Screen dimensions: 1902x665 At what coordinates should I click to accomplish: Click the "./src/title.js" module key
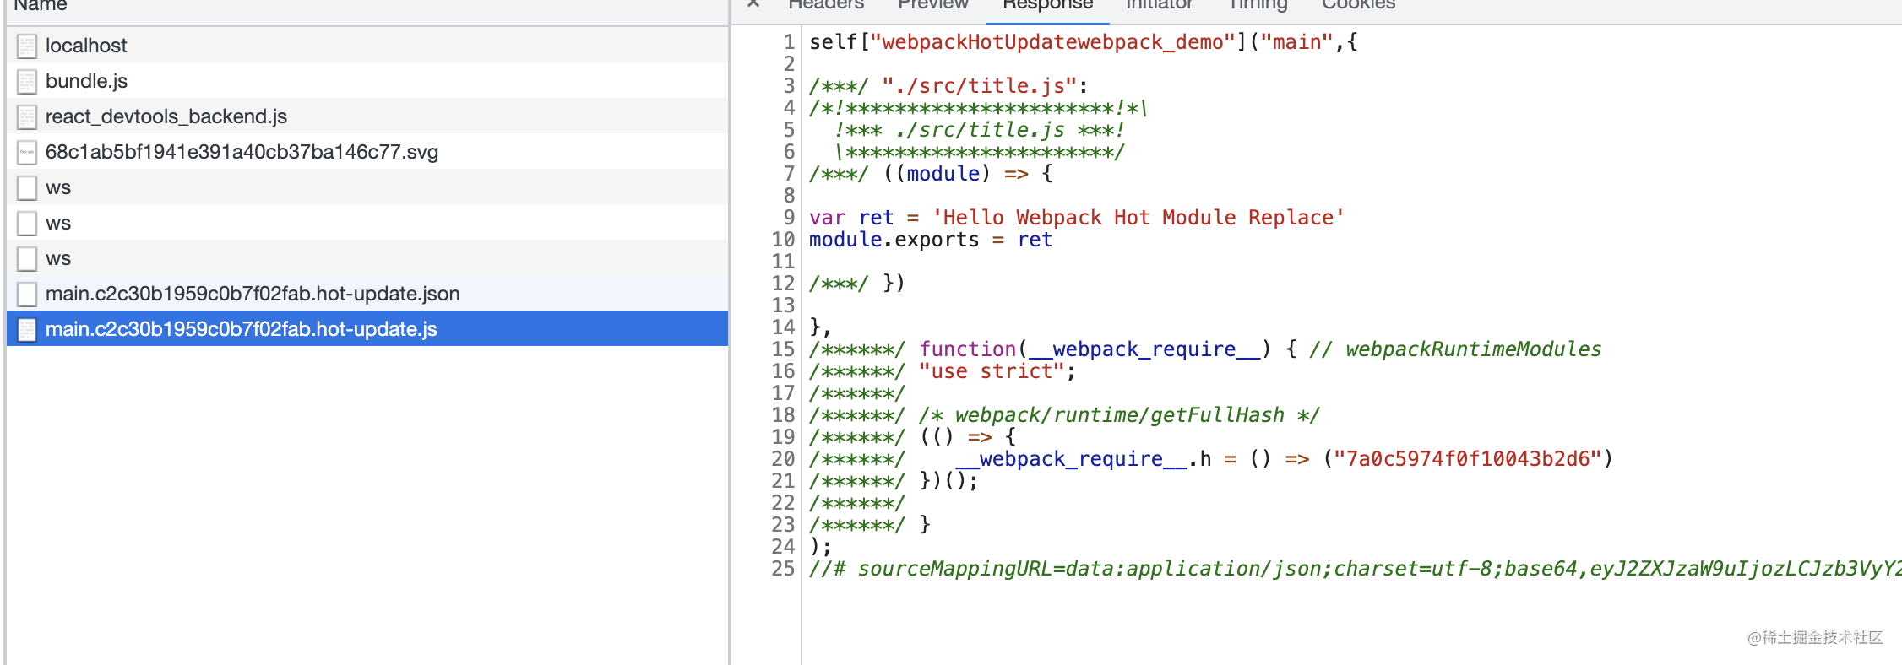point(979,86)
